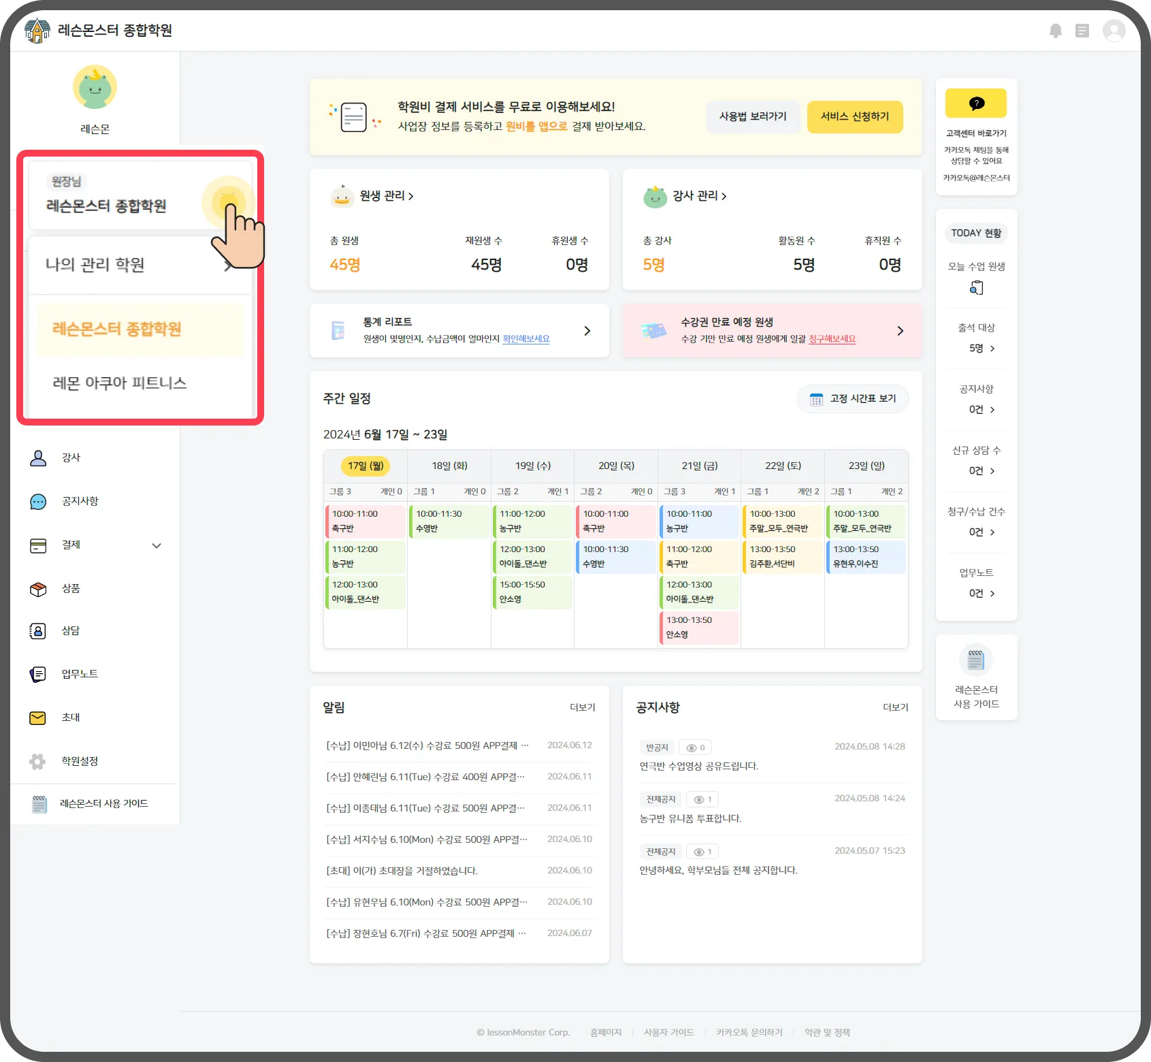This screenshot has height=1062, width=1151.
Task: Open 학원설정 gear icon in sidebar
Action: [38, 761]
